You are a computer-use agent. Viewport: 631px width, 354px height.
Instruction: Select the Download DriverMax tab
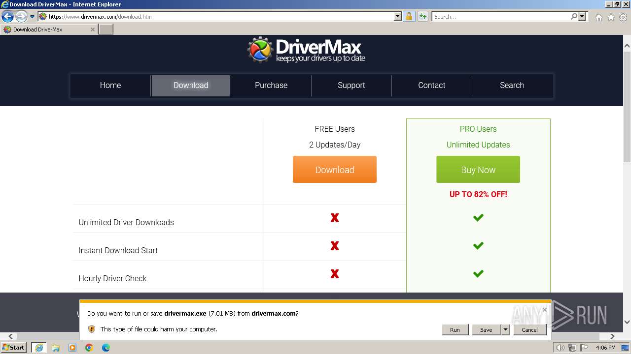coord(48,29)
